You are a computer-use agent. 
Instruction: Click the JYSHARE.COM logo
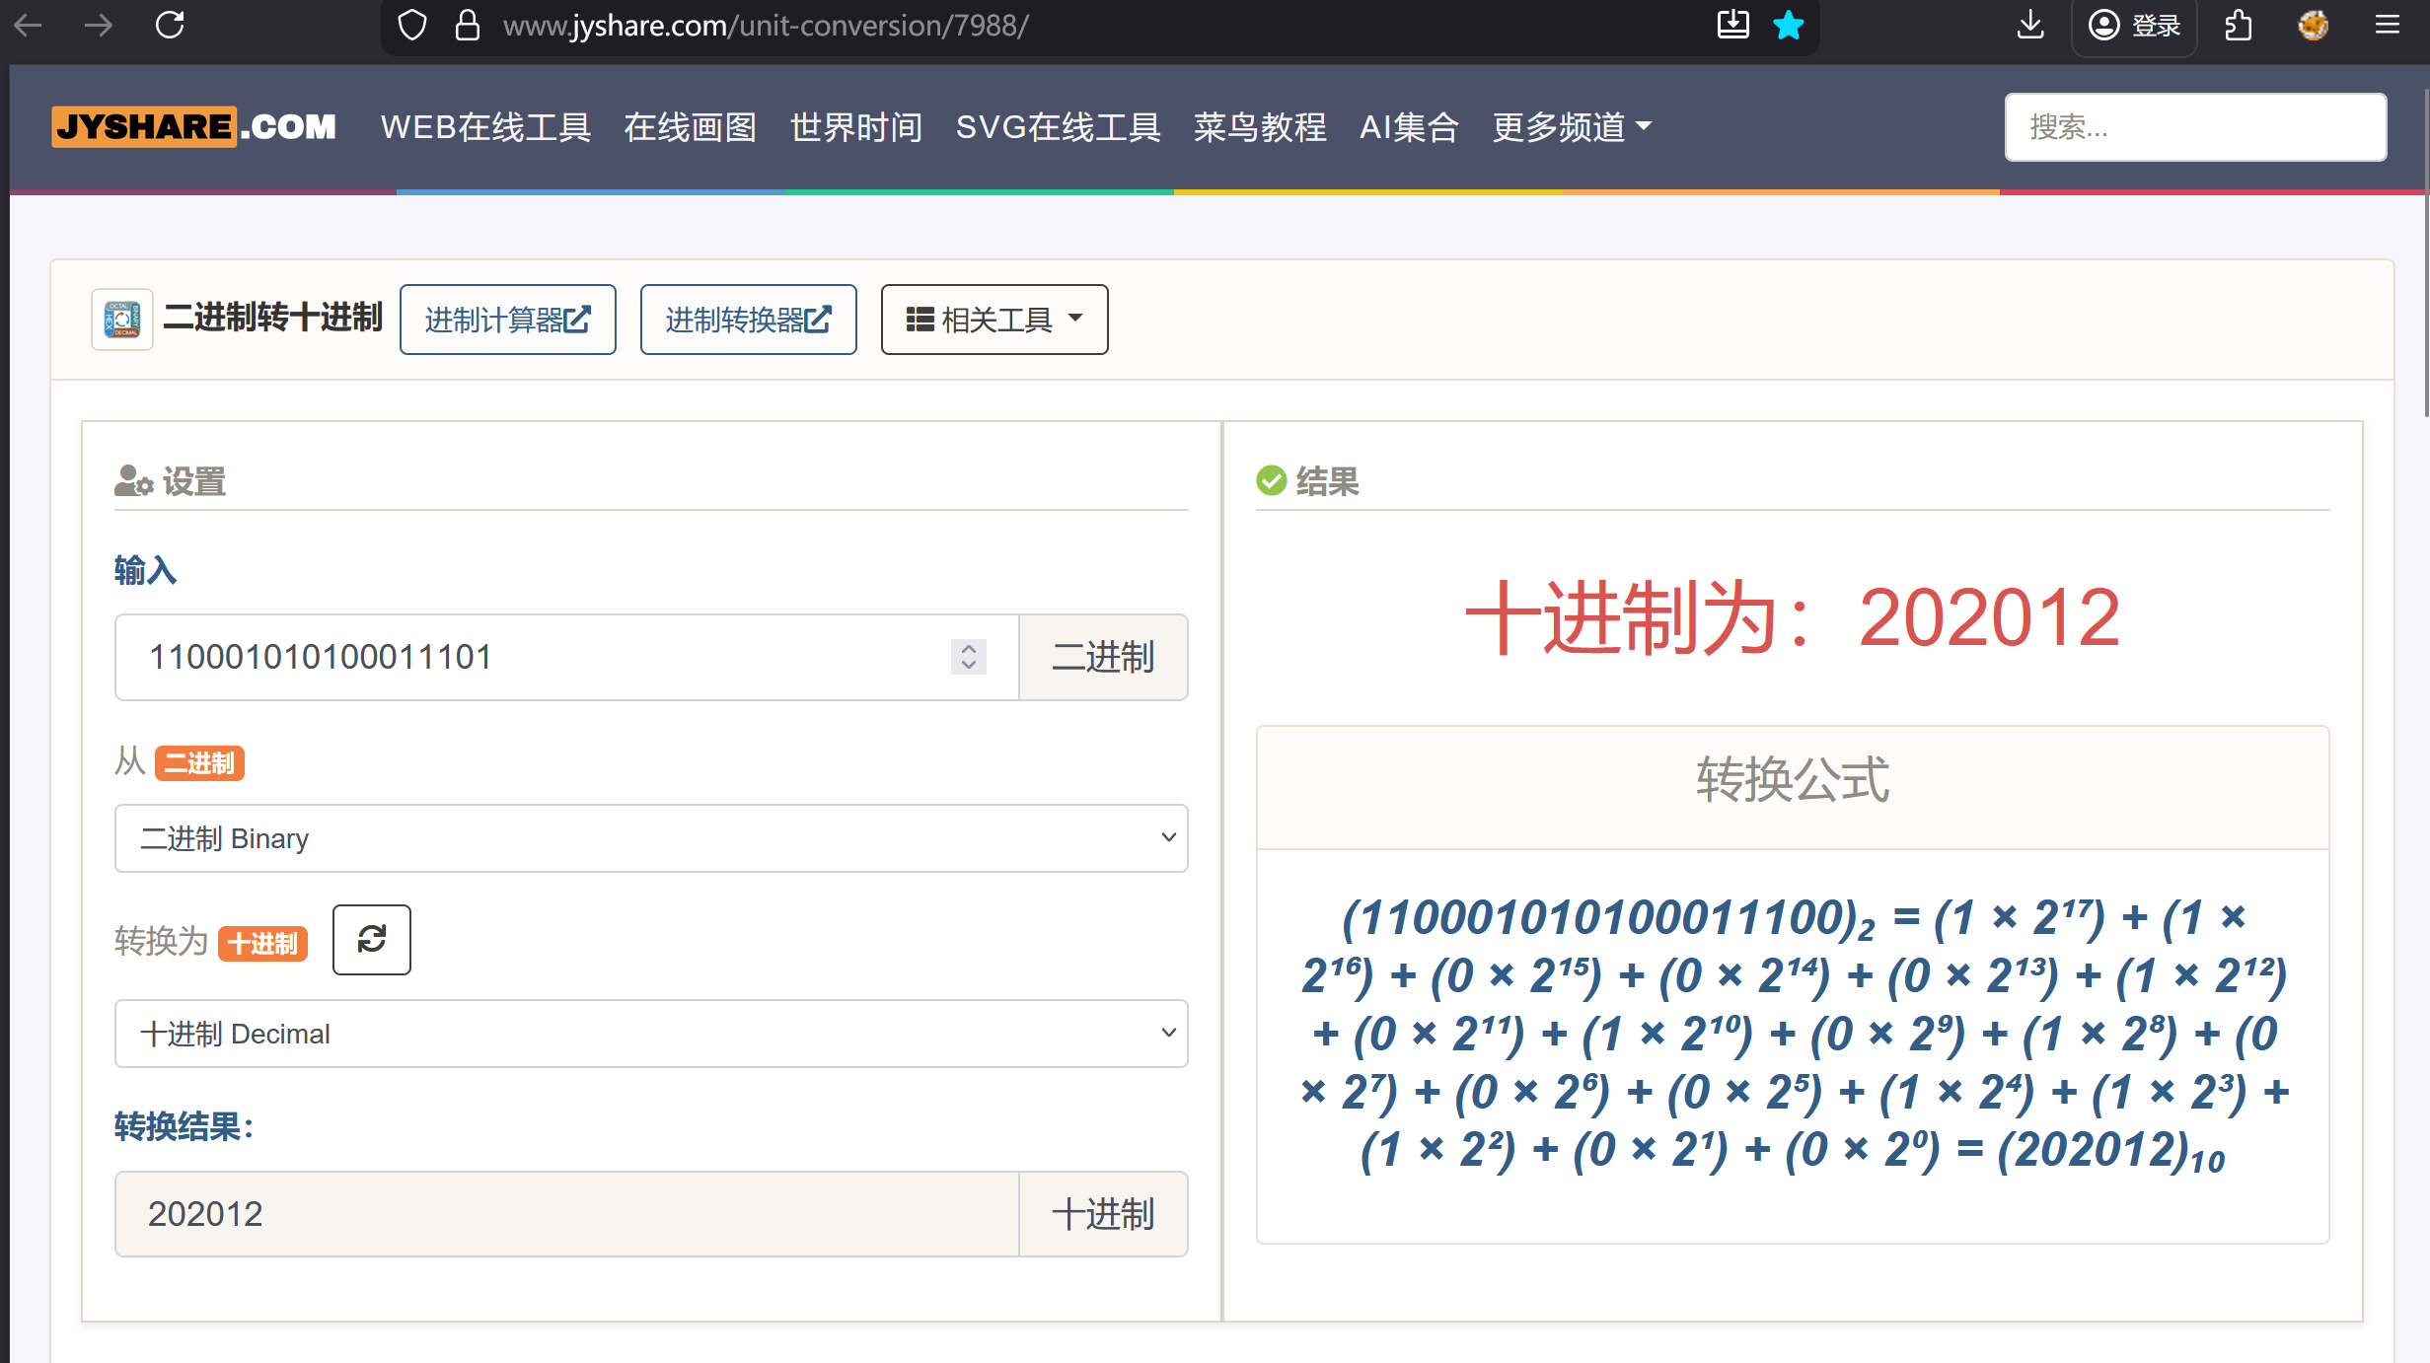pos(194,127)
